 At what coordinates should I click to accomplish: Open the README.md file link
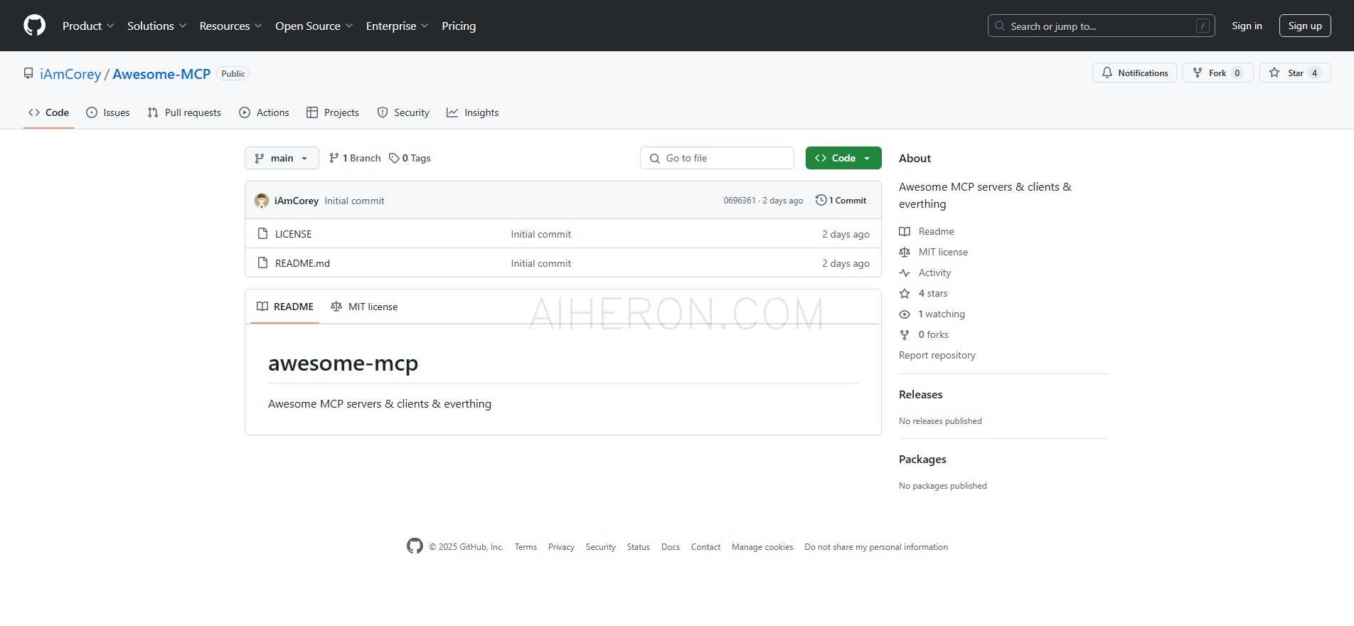tap(302, 263)
